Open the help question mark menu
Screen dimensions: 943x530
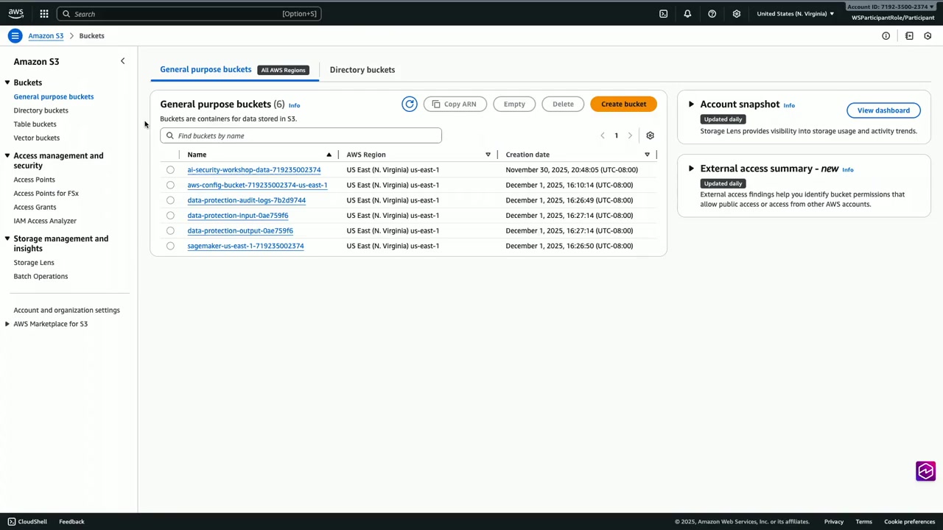(x=712, y=13)
